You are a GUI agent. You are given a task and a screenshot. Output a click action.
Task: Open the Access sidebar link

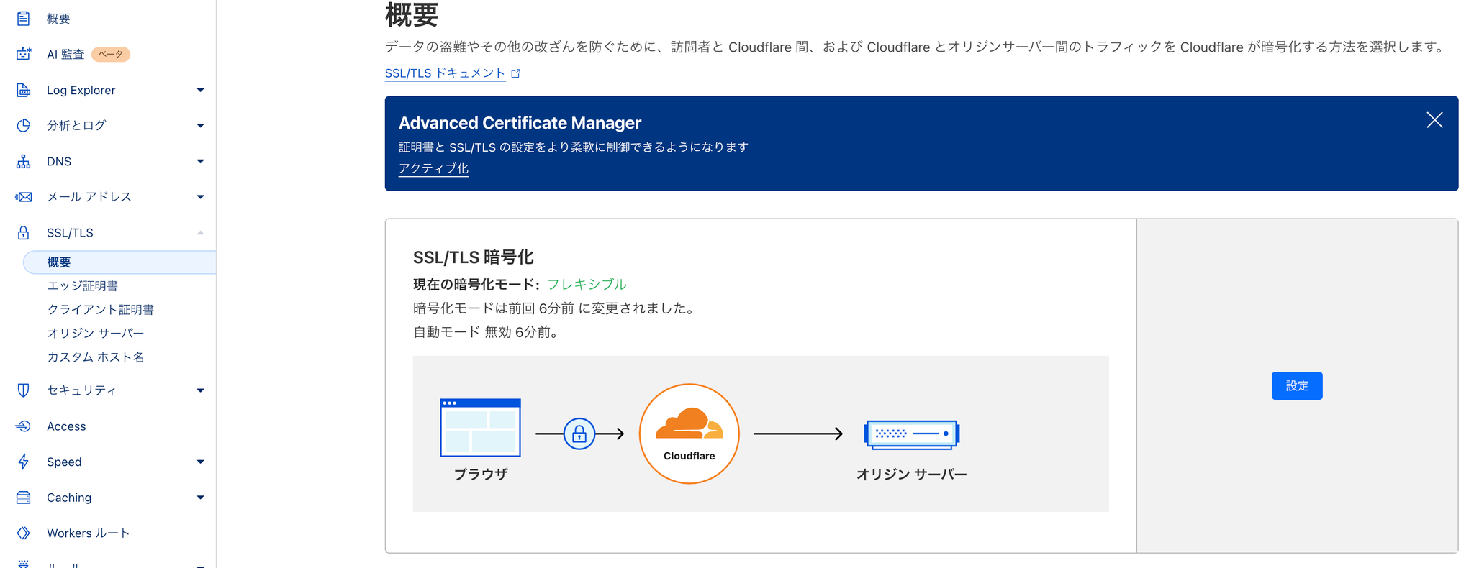tap(66, 426)
